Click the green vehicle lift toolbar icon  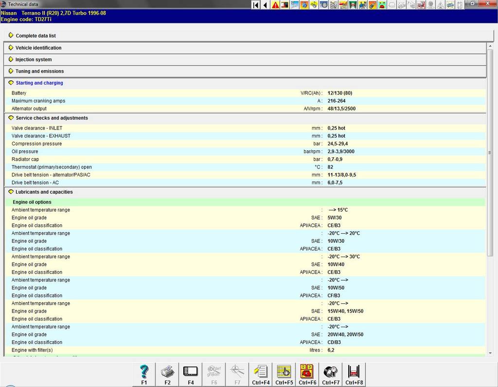[x=353, y=5]
